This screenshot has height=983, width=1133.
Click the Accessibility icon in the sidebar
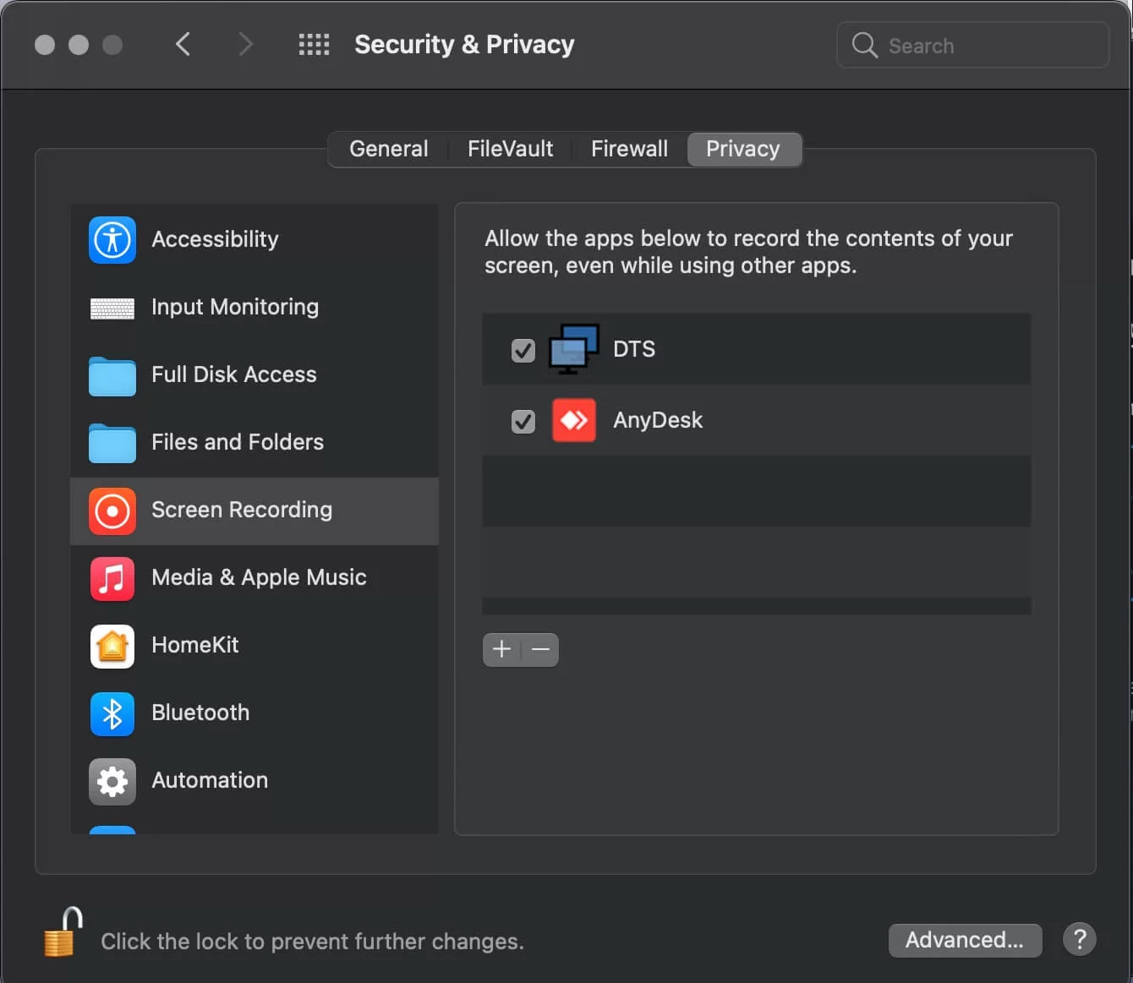pyautogui.click(x=112, y=240)
